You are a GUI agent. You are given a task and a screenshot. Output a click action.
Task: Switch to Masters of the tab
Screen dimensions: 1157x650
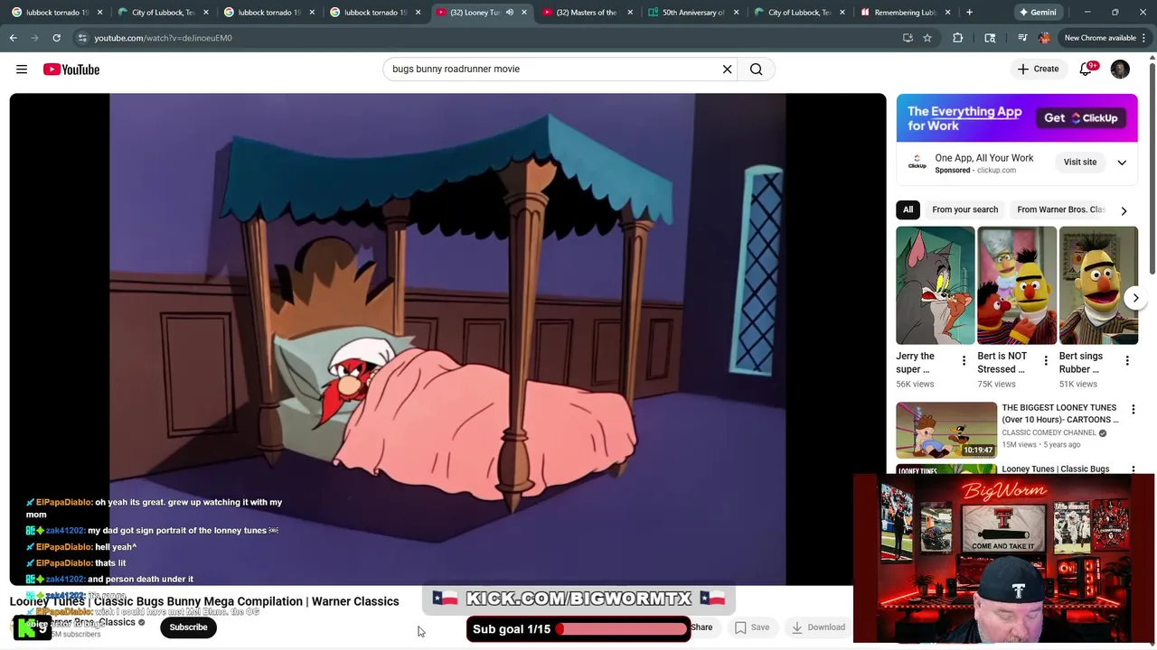[x=586, y=13]
